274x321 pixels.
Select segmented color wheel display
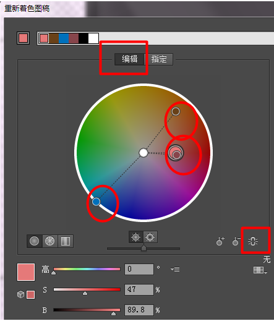pyautogui.click(x=50, y=241)
